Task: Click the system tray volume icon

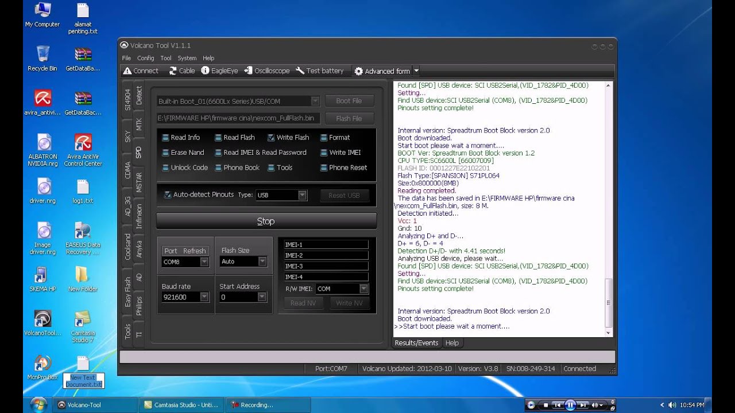Action: 672,405
